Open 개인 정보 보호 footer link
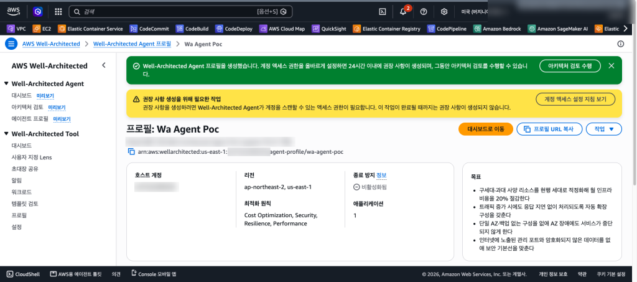Screen dimensions: 637x282 [x=553, y=275]
